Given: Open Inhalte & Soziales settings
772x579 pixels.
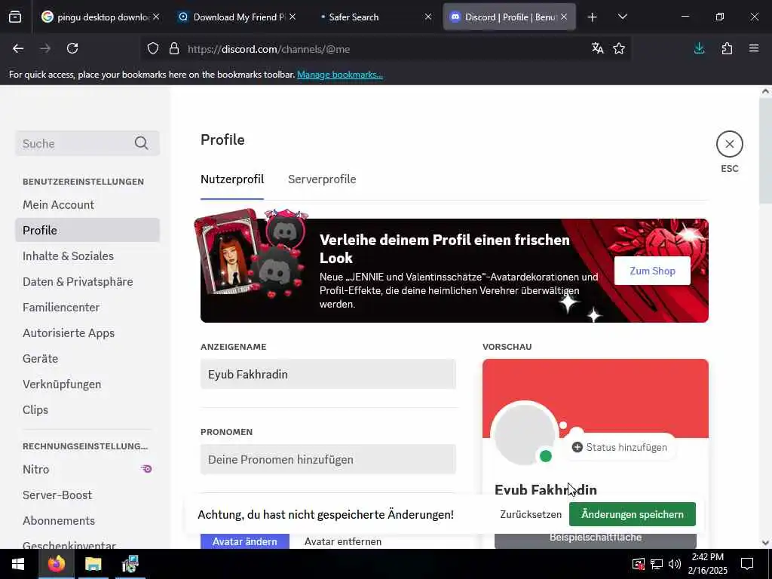Looking at the screenshot, I should click(87, 256).
